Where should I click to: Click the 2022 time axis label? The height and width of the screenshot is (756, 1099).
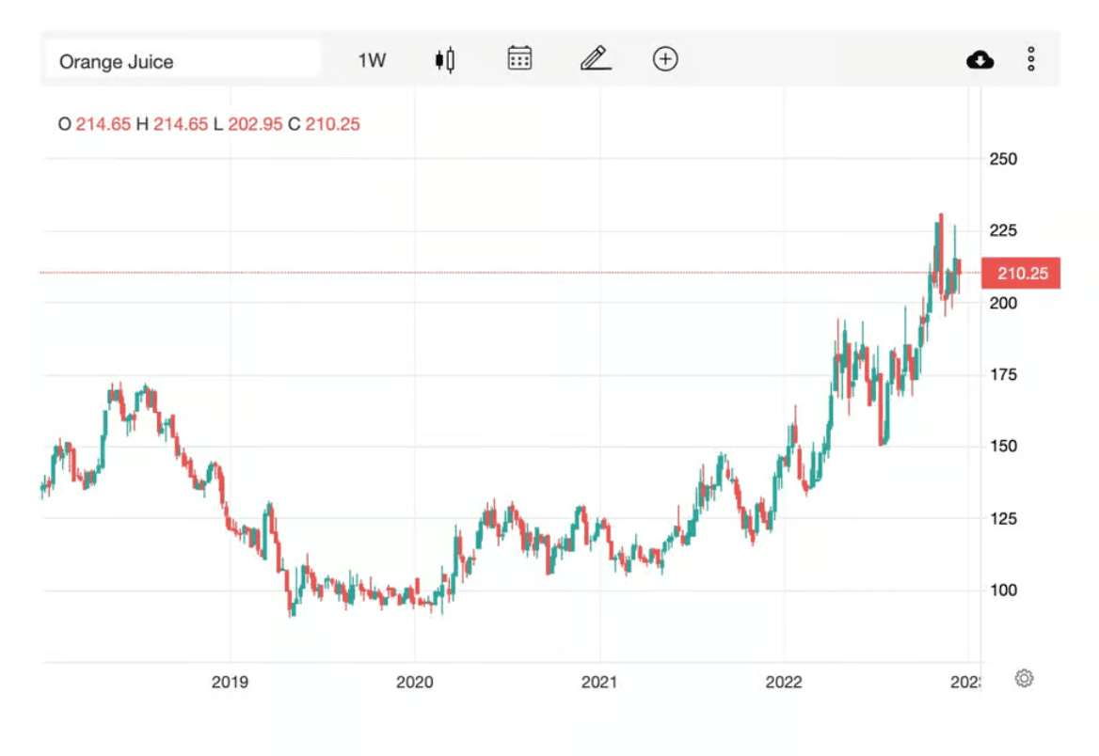(x=784, y=682)
